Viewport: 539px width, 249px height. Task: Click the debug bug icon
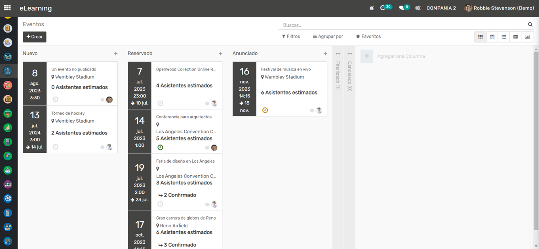pyautogui.click(x=372, y=8)
